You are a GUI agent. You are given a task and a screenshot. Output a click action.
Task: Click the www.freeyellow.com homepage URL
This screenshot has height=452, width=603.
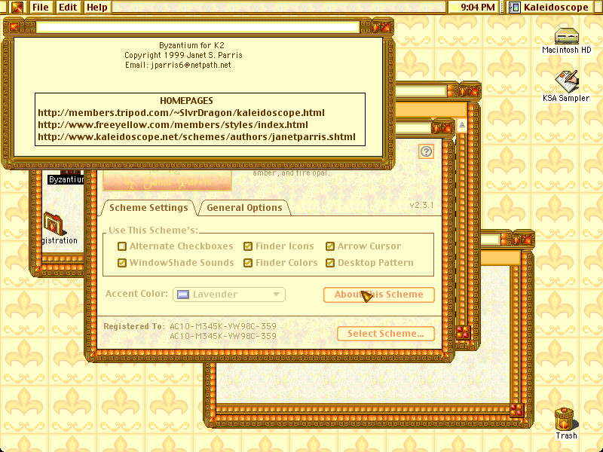[x=173, y=125]
